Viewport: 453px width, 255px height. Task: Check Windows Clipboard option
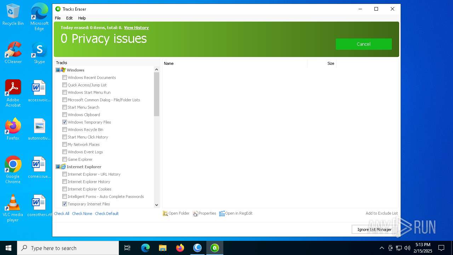pos(64,114)
